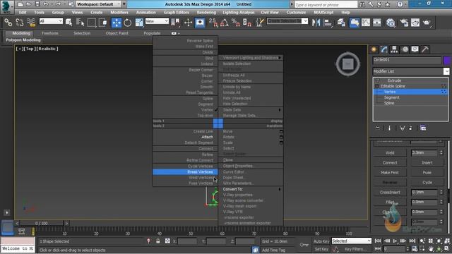
Task: Open the selection filter All dropdown
Action: pyautogui.click(x=51, y=21)
